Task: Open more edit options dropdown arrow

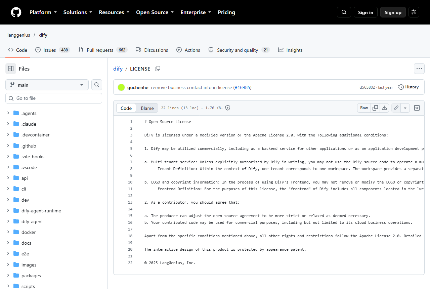Action: [x=405, y=108]
